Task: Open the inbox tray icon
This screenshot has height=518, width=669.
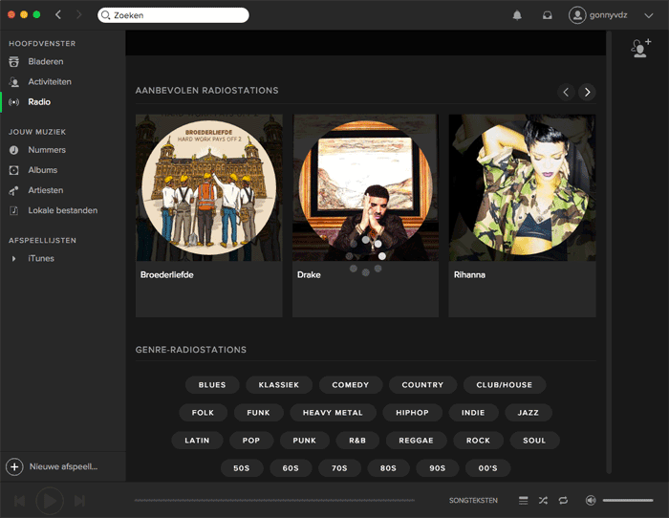Action: click(x=547, y=15)
